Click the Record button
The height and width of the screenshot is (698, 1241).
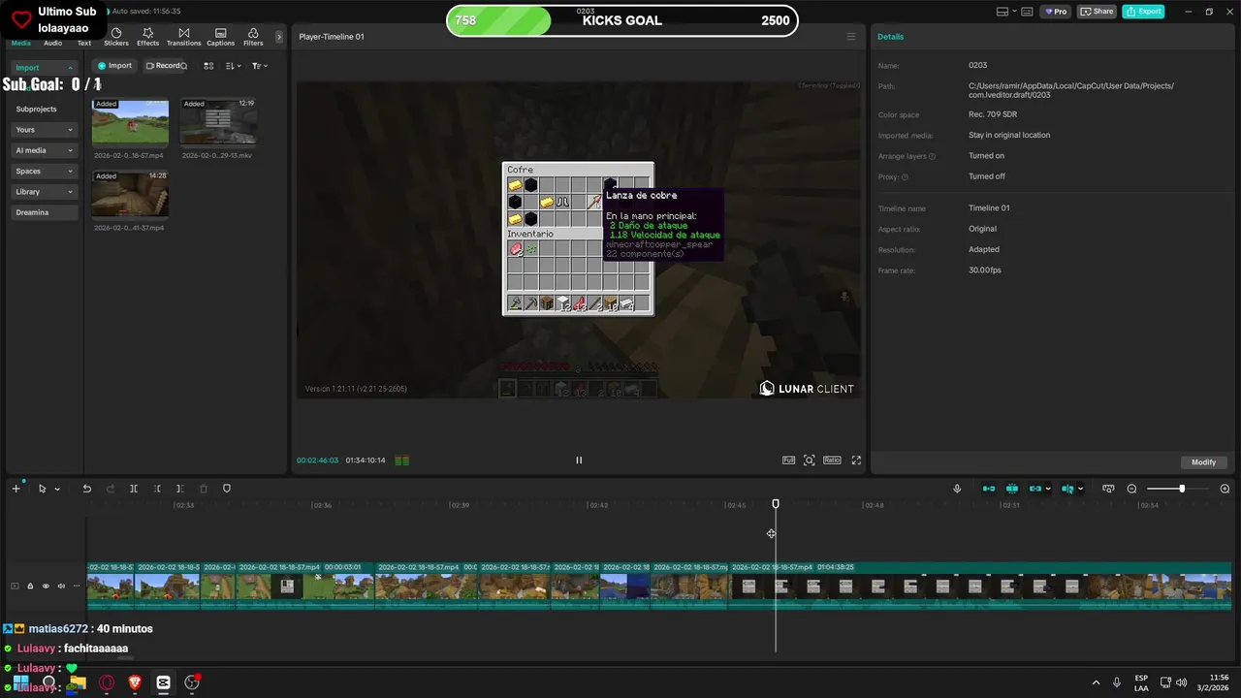pos(162,66)
